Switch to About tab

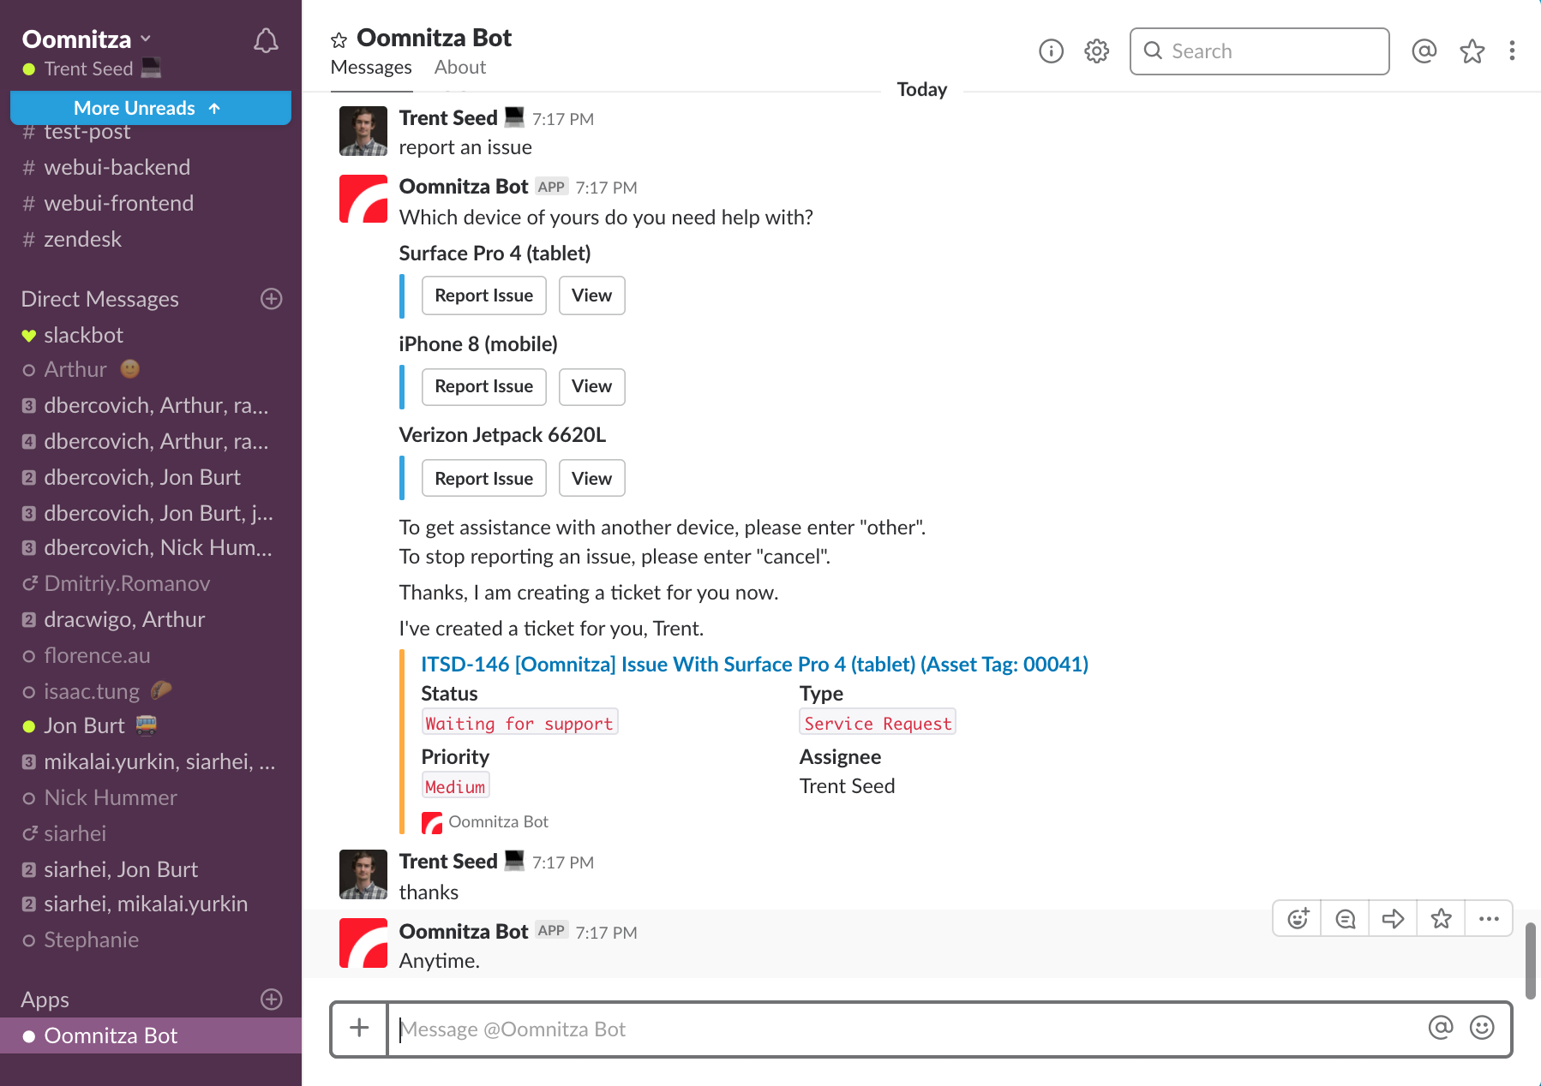[460, 68]
